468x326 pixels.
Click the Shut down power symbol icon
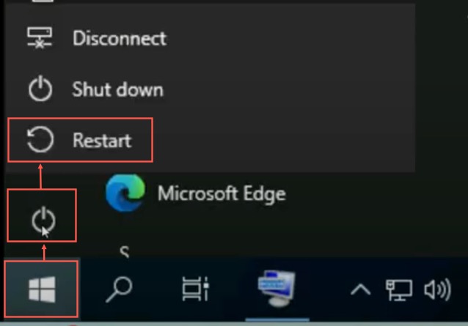[x=40, y=90]
